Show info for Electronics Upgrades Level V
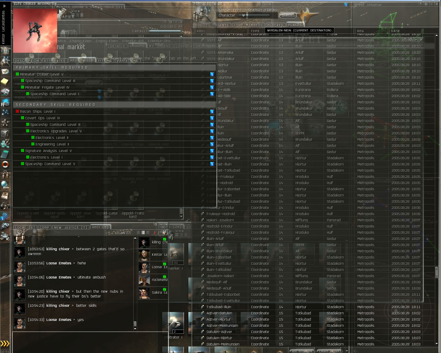This screenshot has width=441, height=353. tap(212, 131)
